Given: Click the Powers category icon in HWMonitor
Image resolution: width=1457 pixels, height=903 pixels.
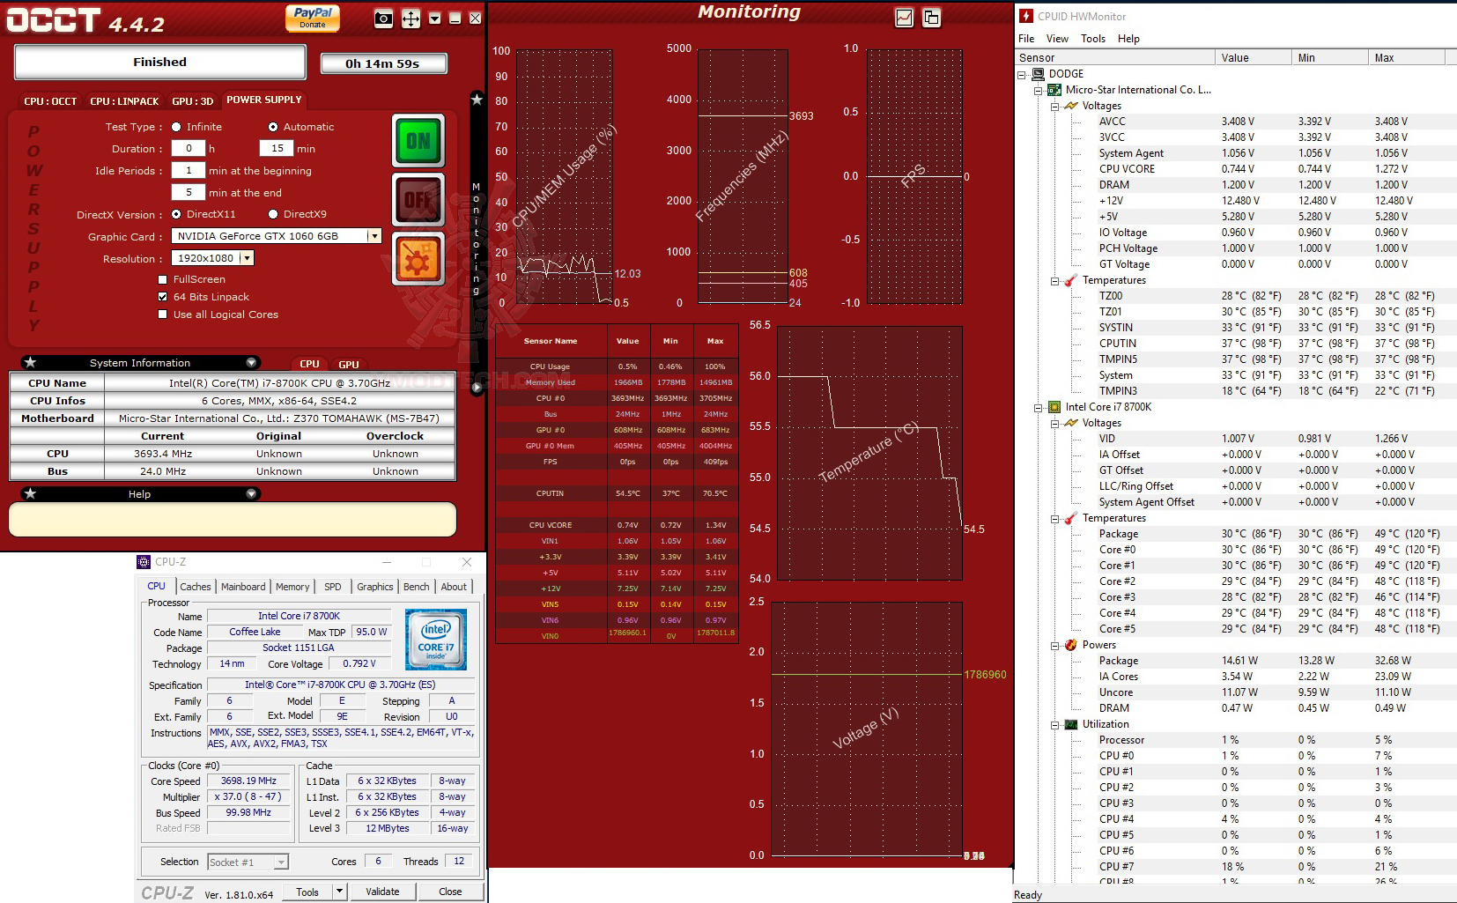Looking at the screenshot, I should [1071, 645].
